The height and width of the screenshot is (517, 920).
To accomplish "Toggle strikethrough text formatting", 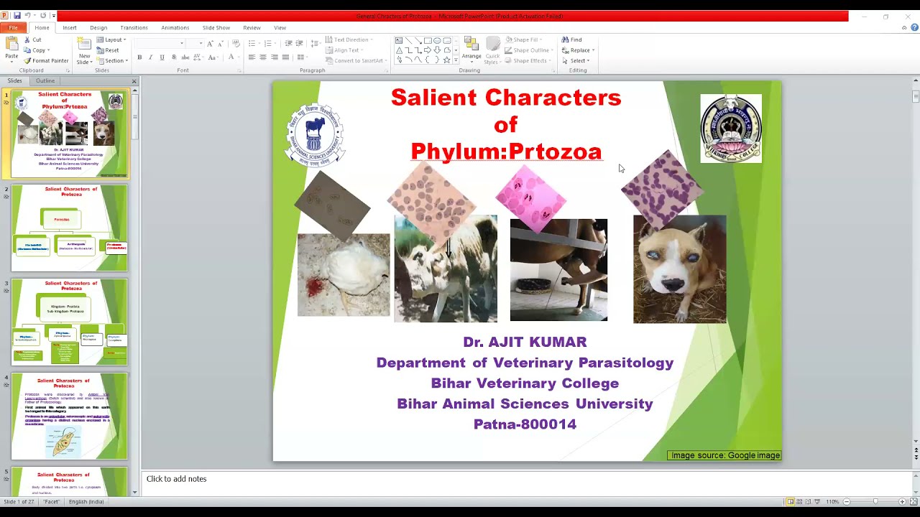I will pos(185,57).
